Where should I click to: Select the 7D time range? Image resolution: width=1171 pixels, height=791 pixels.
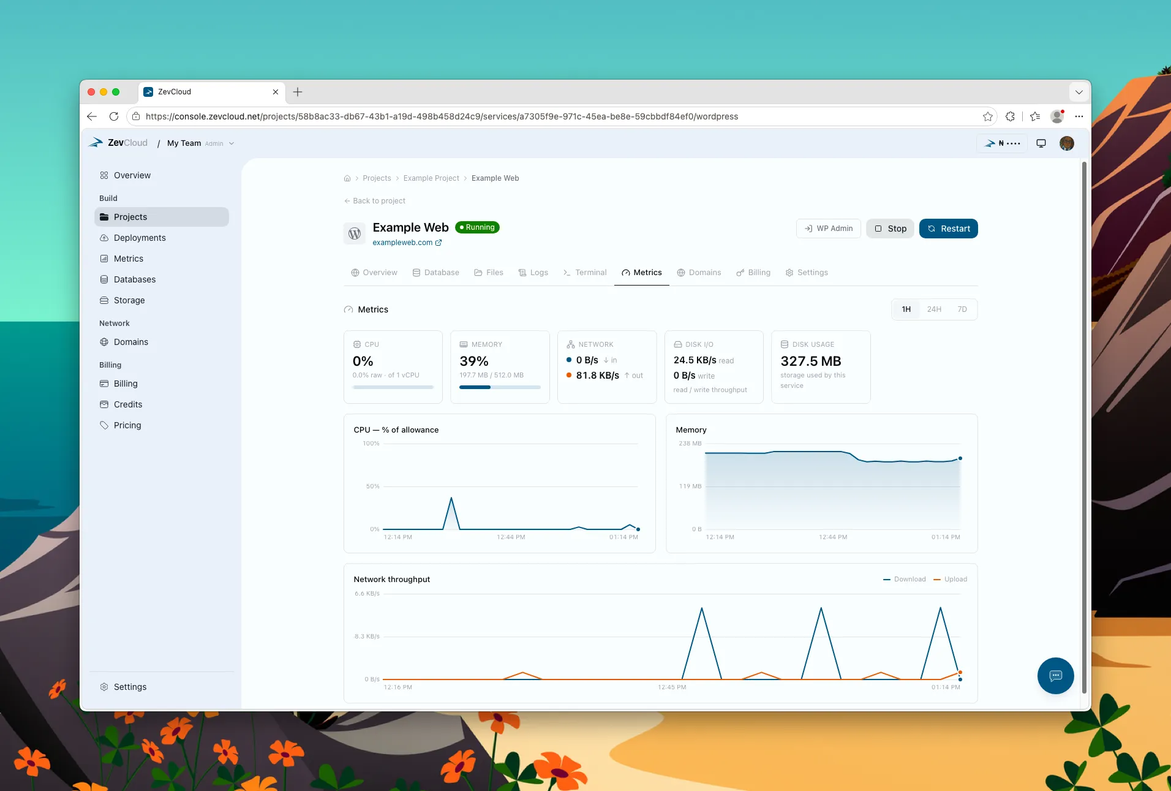[x=962, y=309]
